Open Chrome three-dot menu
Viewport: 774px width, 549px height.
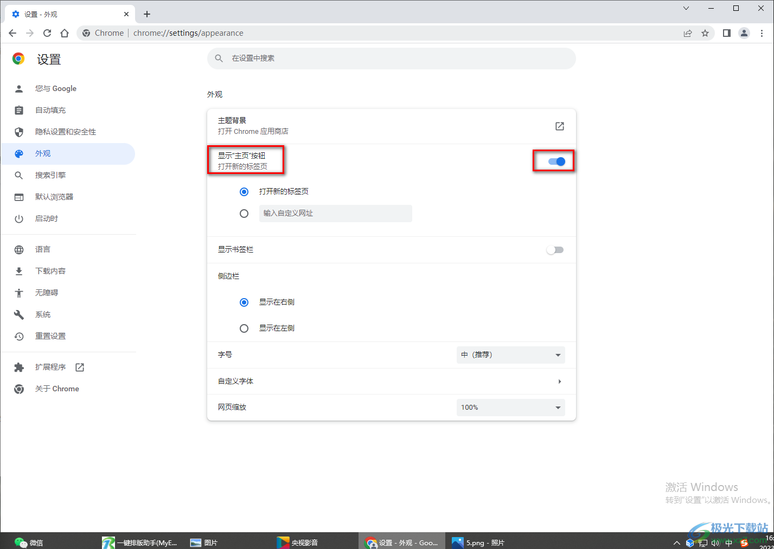pyautogui.click(x=762, y=33)
